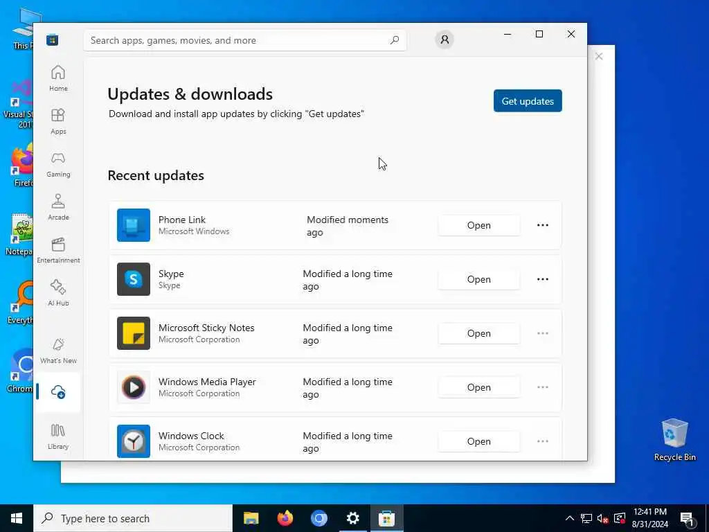This screenshot has height=532, width=709.
Task: Open more options for Windows Media Player
Action: 543,387
